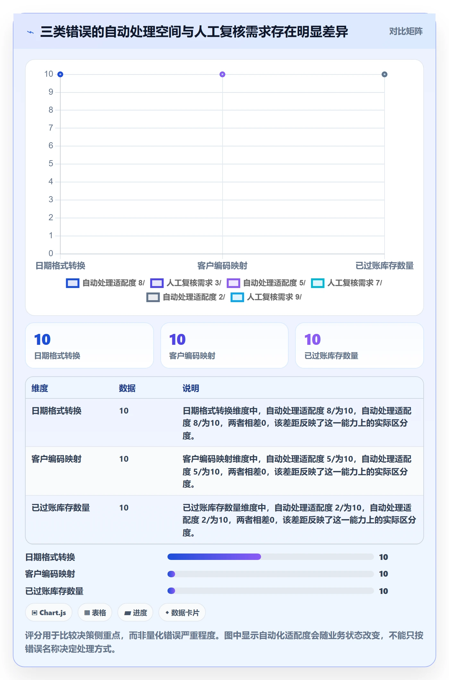
Task: Click the 维度 column header
Action: [40, 388]
